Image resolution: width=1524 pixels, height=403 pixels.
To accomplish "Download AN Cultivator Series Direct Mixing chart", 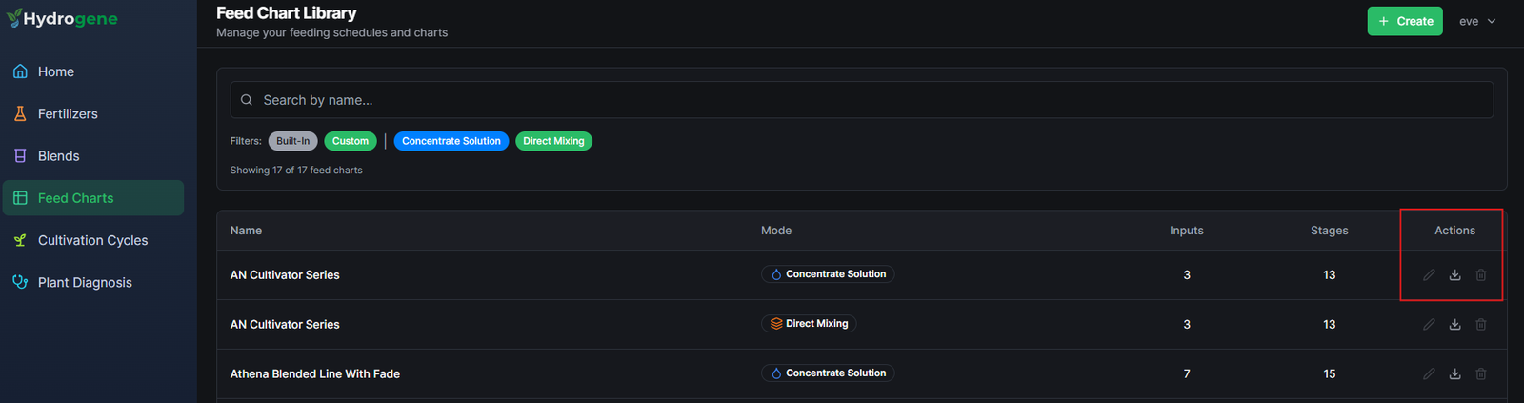I will (x=1454, y=324).
